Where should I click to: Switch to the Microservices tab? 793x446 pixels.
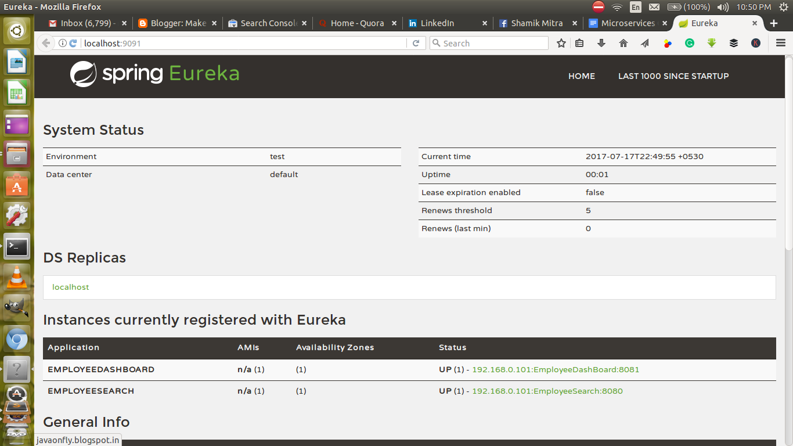627,23
